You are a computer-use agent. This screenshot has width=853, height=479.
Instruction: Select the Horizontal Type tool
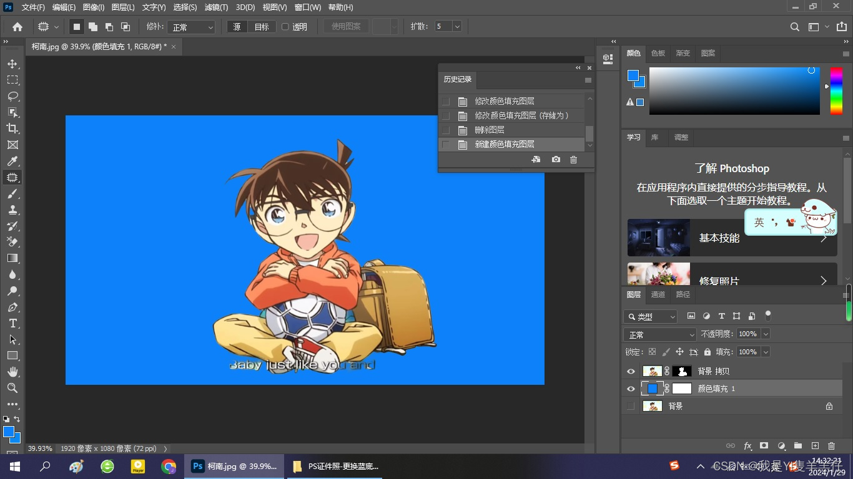click(12, 323)
